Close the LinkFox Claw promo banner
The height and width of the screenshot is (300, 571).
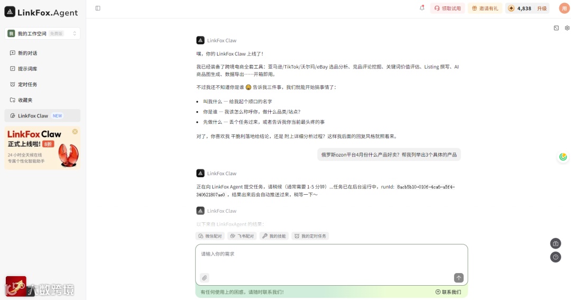[x=75, y=132]
